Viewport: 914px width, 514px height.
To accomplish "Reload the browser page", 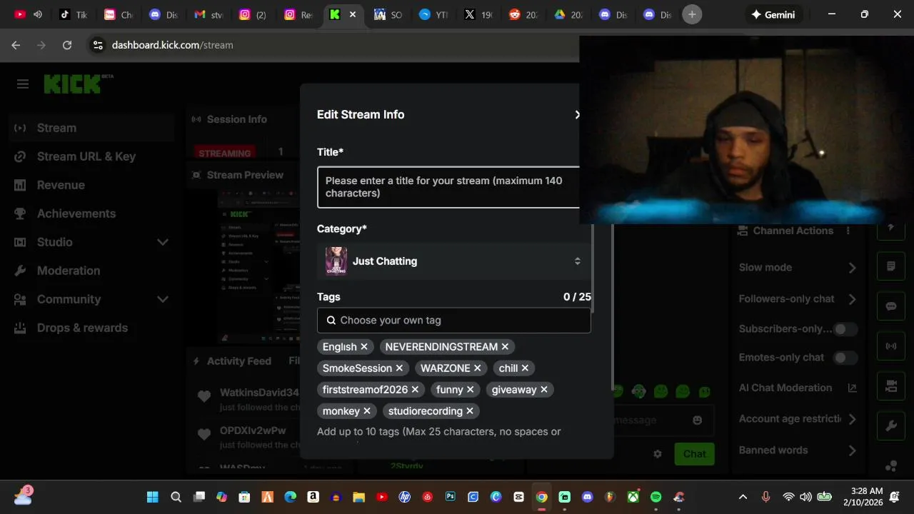I will tap(67, 45).
